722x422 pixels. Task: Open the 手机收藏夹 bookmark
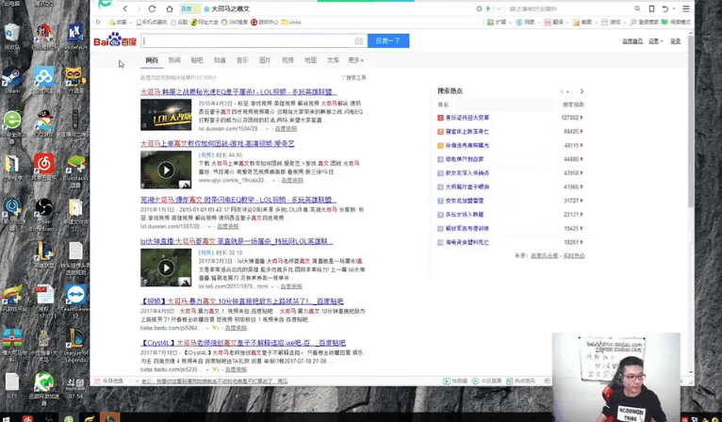point(151,22)
